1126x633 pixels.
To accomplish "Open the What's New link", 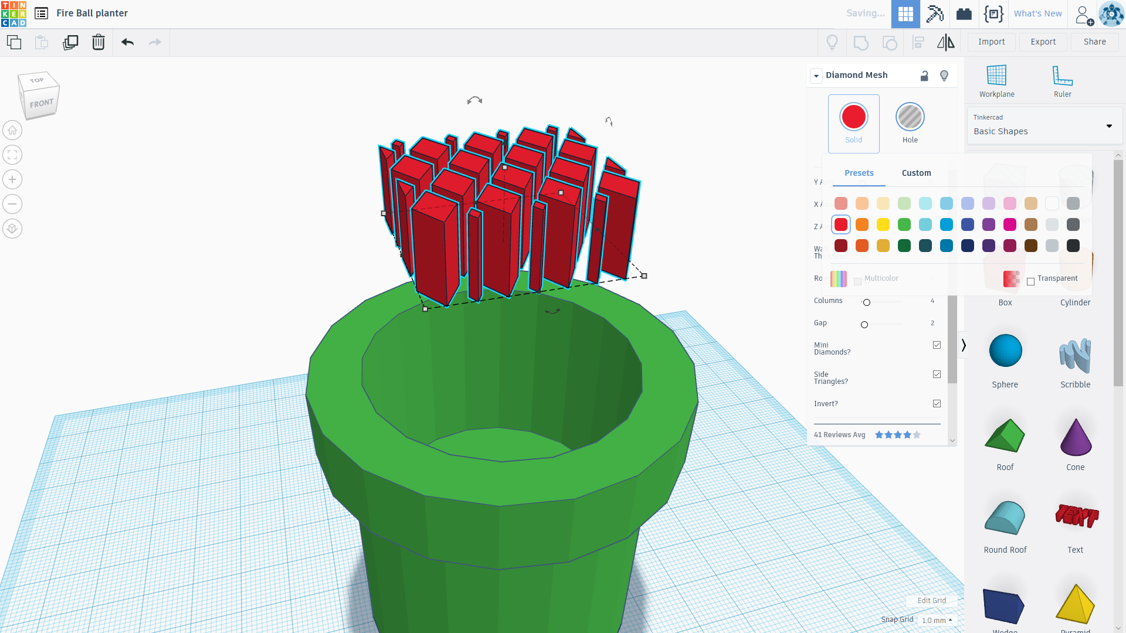I will (1037, 13).
